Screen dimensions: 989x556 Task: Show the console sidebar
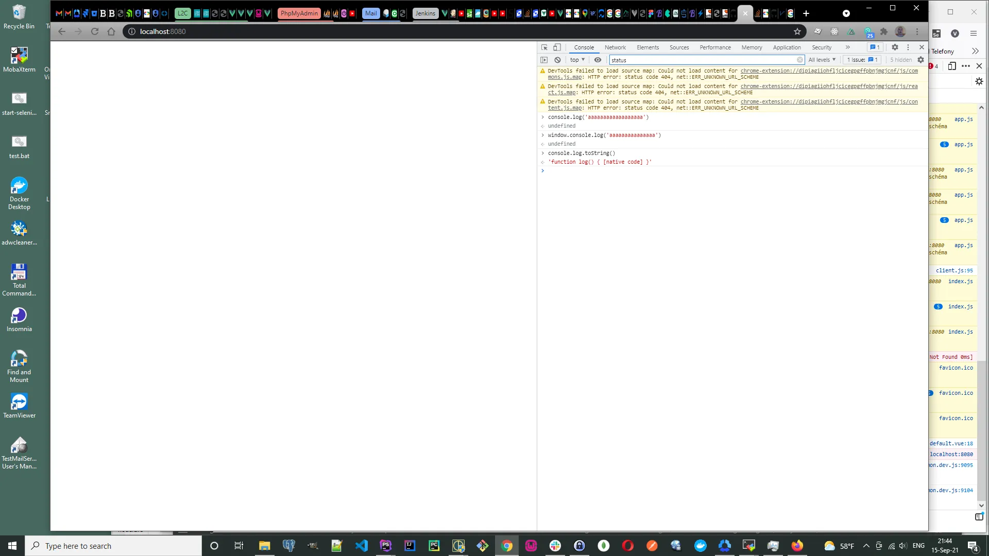coord(544,60)
